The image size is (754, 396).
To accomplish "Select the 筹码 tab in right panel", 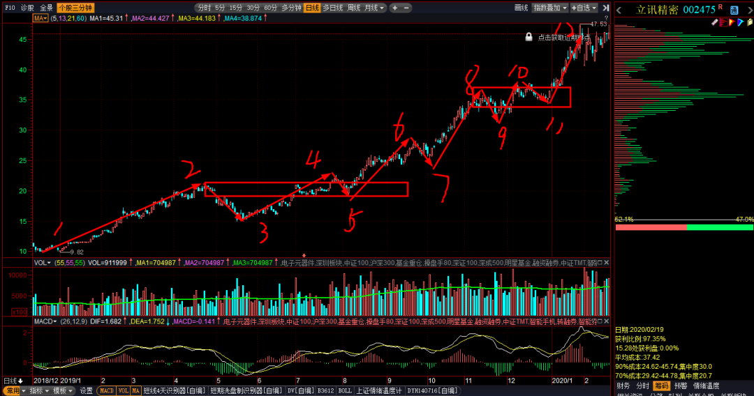I will (x=660, y=386).
